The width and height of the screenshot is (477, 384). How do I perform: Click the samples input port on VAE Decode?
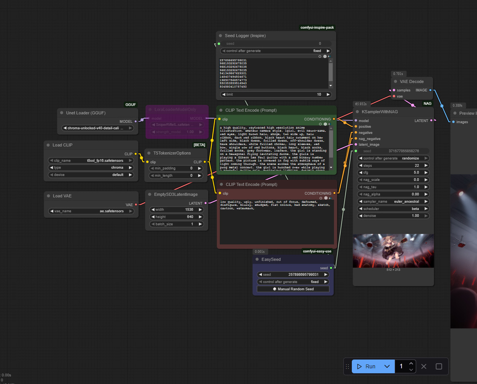click(x=394, y=90)
